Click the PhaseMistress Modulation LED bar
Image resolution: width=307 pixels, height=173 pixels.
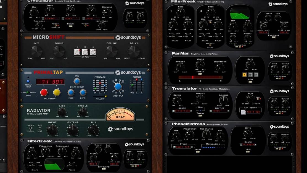213,147
